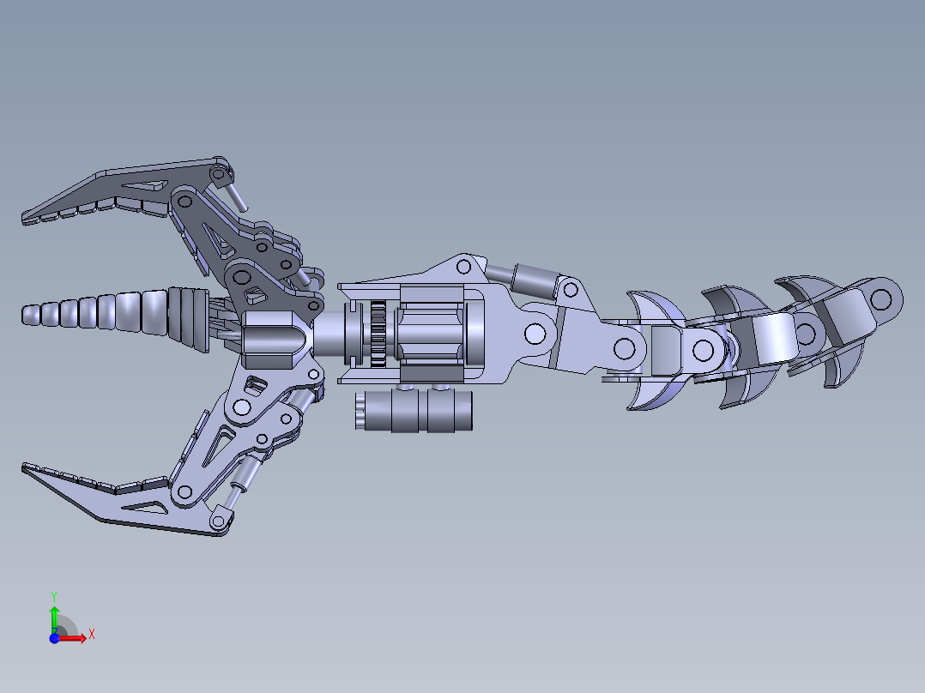Click the red X axis arrow of the triad

click(72, 638)
